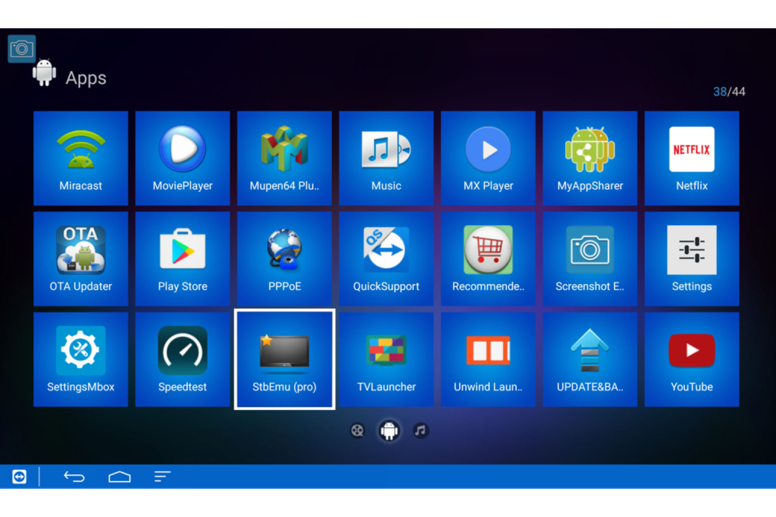Open TeamViewer QuickSupport
Viewport: 776px width, 517px height.
click(386, 258)
